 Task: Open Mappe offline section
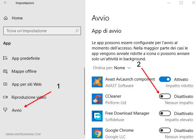click(x=24, y=71)
